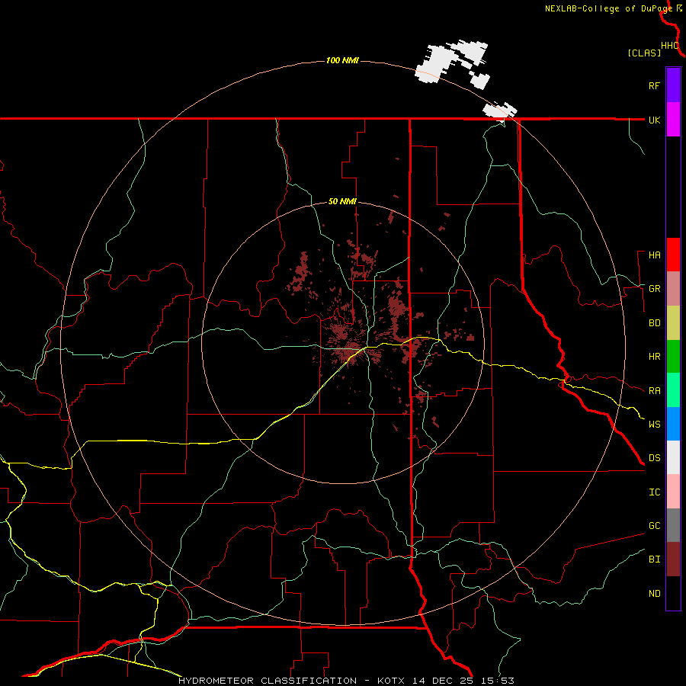The width and height of the screenshot is (686, 686).
Task: Click the WS legend label
Action: click(x=654, y=425)
